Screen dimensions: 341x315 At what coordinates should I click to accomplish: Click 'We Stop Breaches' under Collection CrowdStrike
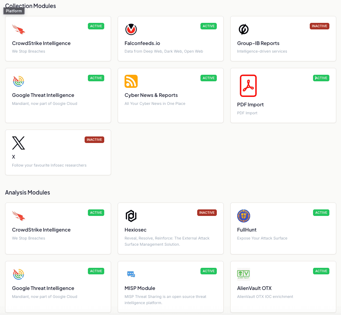click(x=28, y=51)
